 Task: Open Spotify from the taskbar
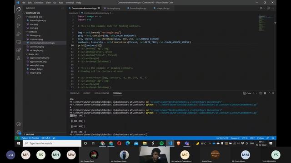161,143
